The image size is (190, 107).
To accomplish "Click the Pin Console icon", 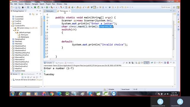I will coord(152,63).
